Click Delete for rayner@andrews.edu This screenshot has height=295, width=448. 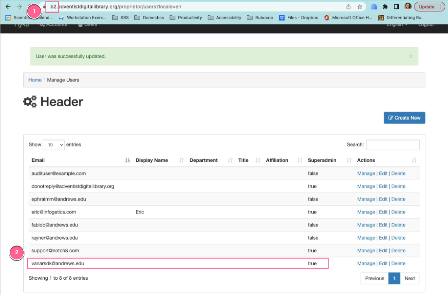[x=398, y=238]
